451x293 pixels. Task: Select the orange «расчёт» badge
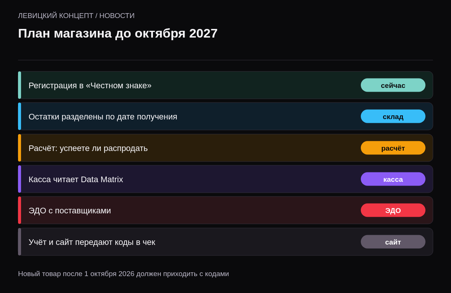click(393, 148)
